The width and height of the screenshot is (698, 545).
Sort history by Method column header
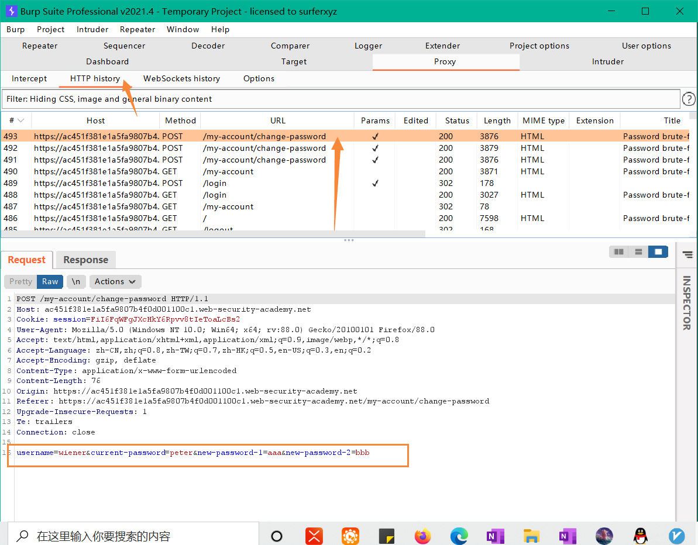click(x=180, y=120)
